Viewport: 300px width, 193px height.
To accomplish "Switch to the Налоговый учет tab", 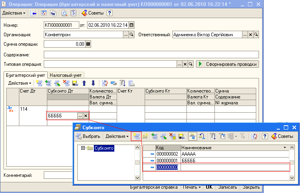I will tap(66, 75).
